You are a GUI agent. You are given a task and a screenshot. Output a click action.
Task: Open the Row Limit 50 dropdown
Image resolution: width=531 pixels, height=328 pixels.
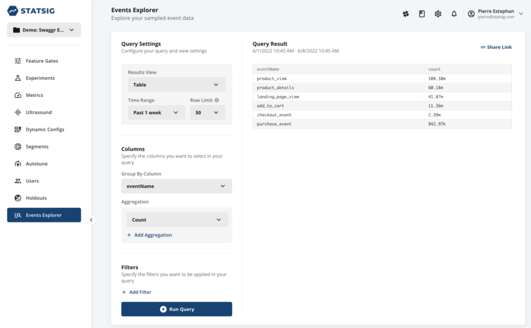207,113
